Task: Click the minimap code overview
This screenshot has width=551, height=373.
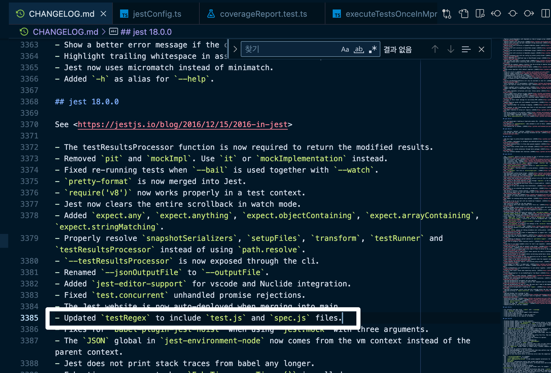Action: (527, 205)
